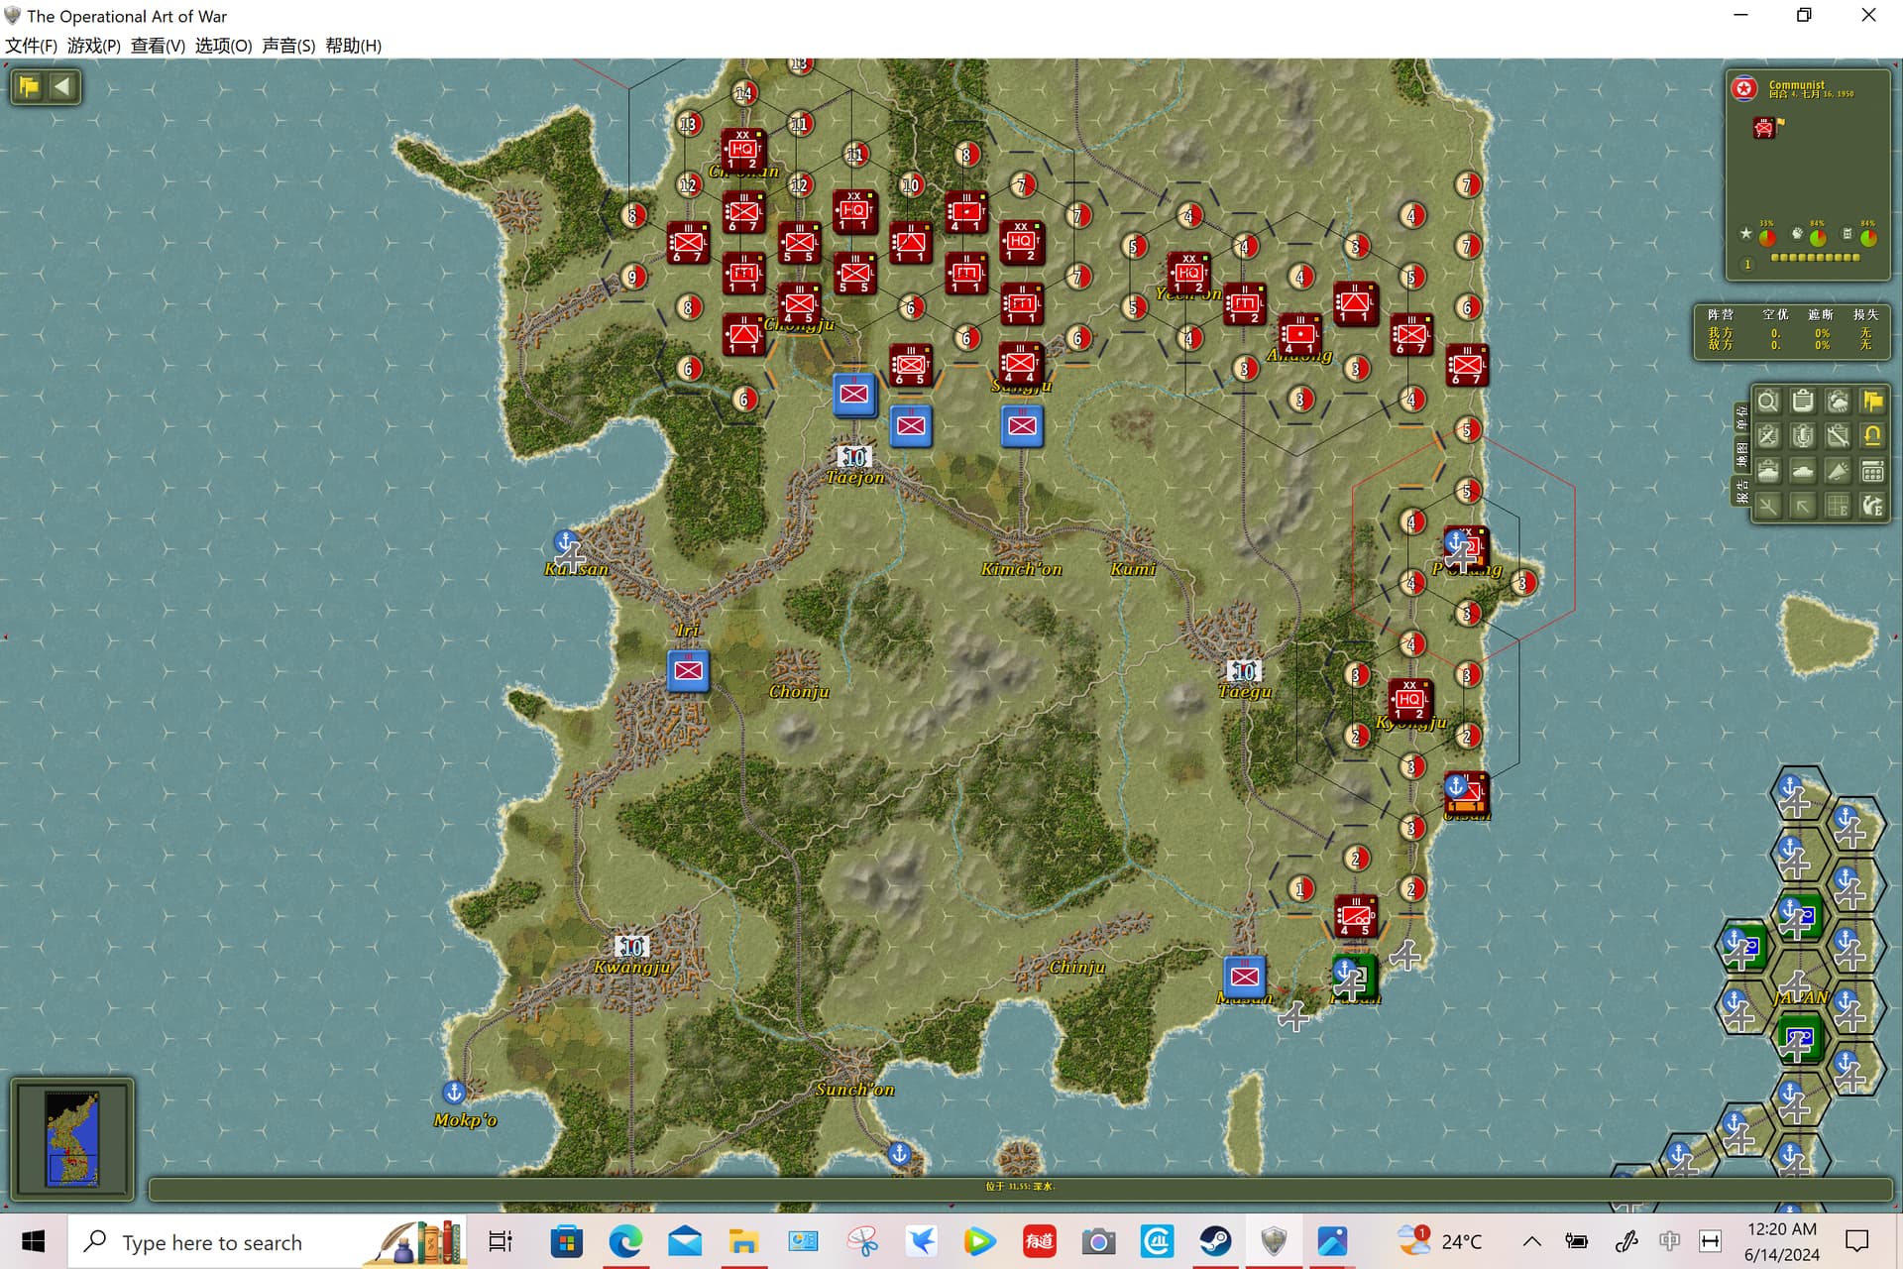The width and height of the screenshot is (1903, 1269).
Task: Switch to the 地图 side tab
Action: (x=1742, y=454)
